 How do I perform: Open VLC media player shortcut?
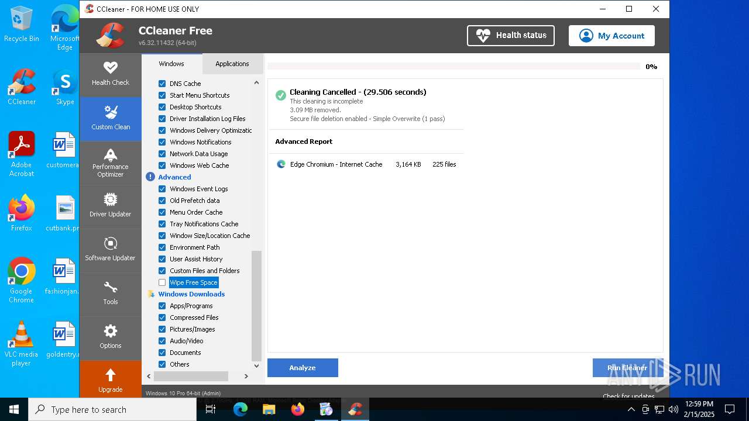22,343
